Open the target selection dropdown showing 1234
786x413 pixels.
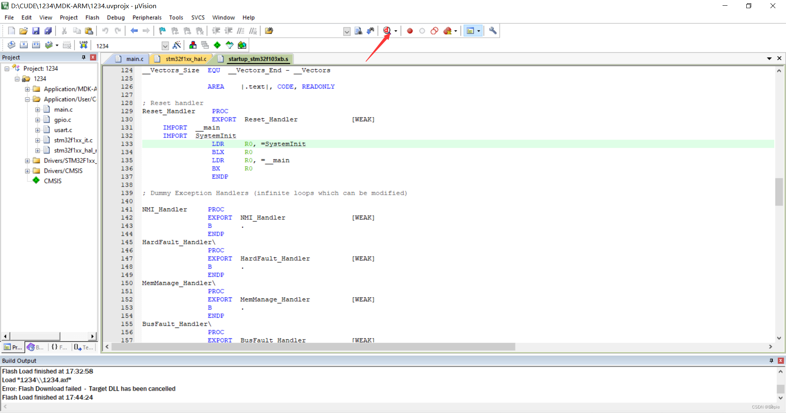(165, 46)
